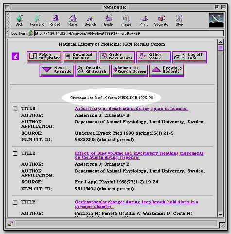
Task: Click the toolbar collapse handle
Action: click(x=8, y=20)
